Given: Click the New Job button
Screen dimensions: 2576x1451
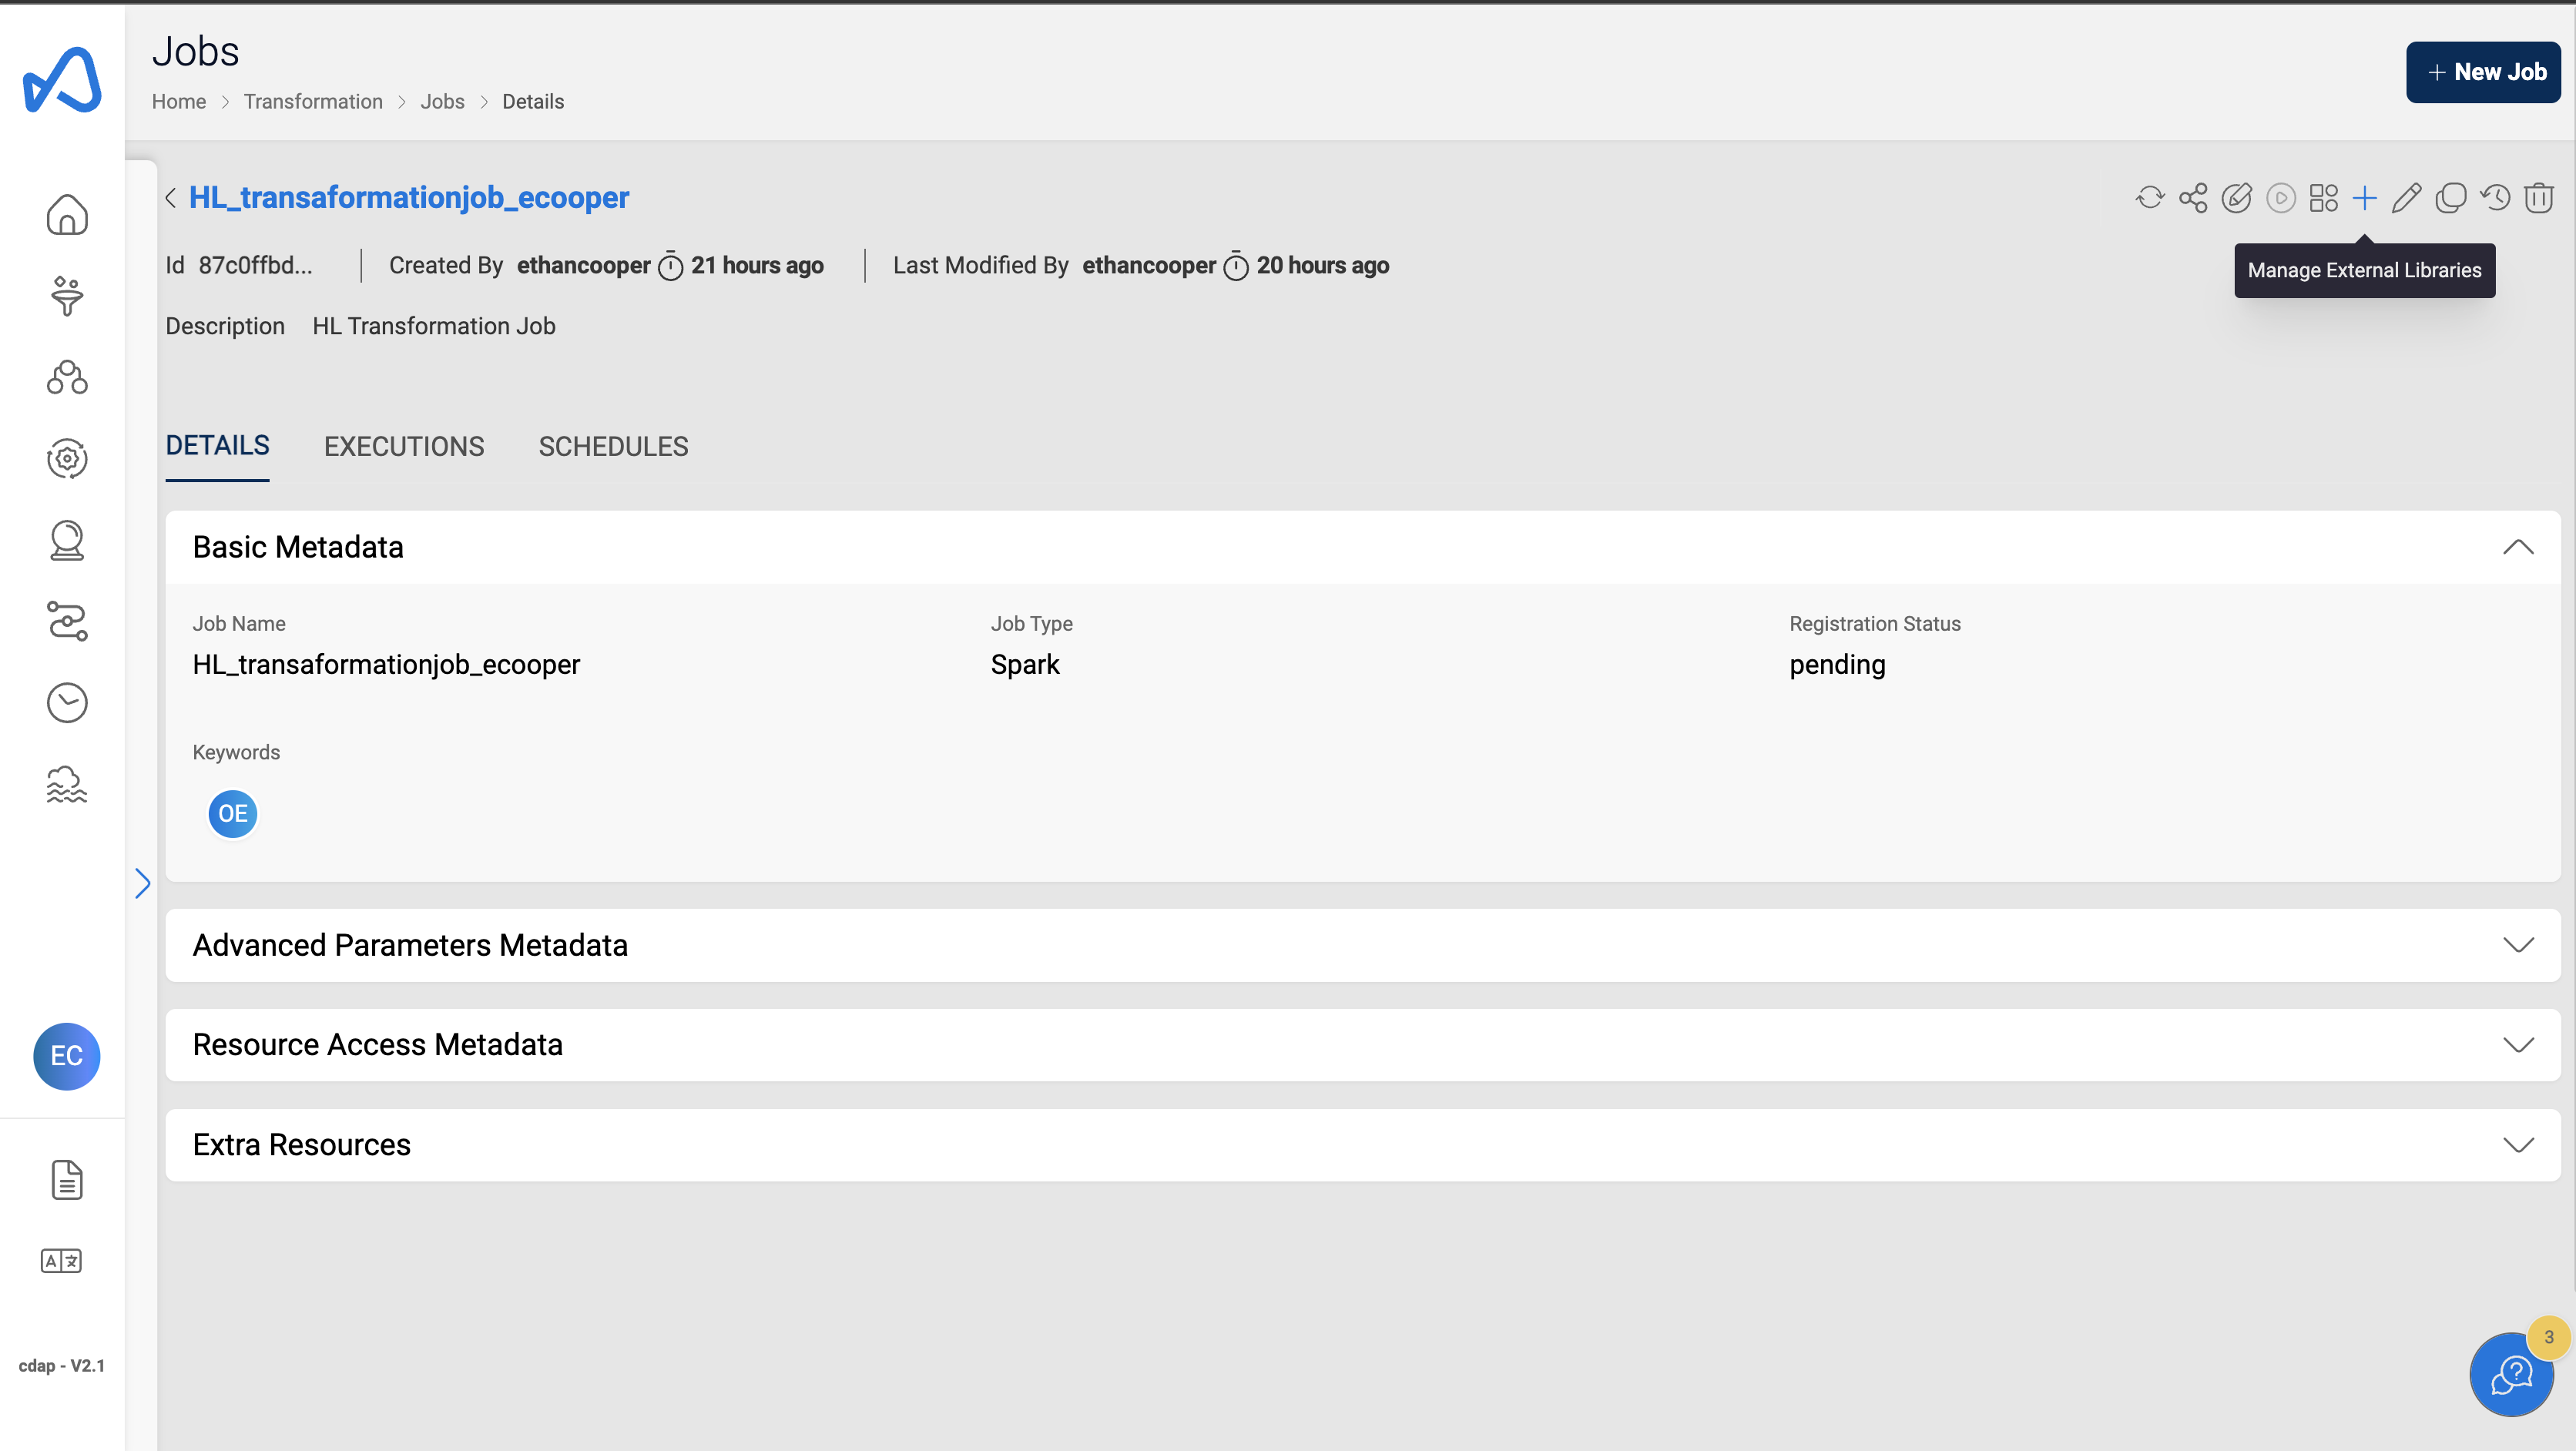Looking at the screenshot, I should coord(2483,72).
